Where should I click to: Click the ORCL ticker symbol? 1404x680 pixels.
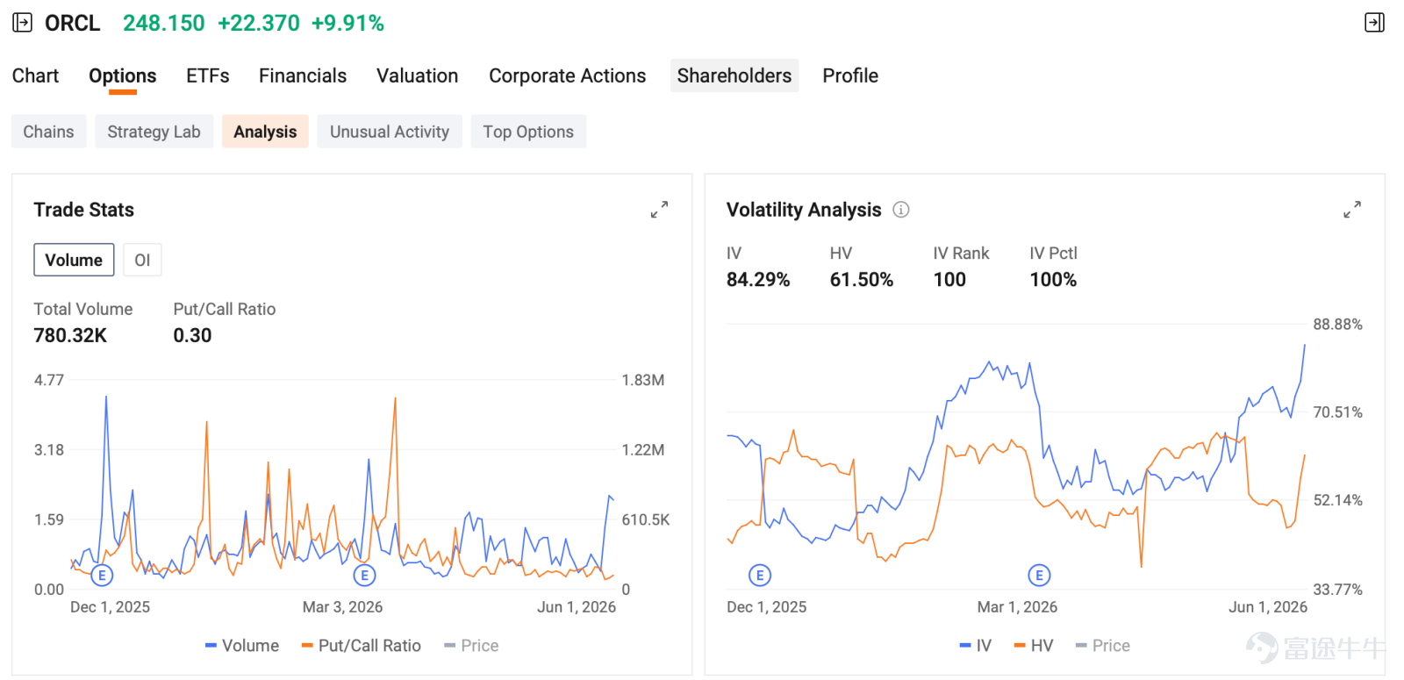click(x=73, y=23)
